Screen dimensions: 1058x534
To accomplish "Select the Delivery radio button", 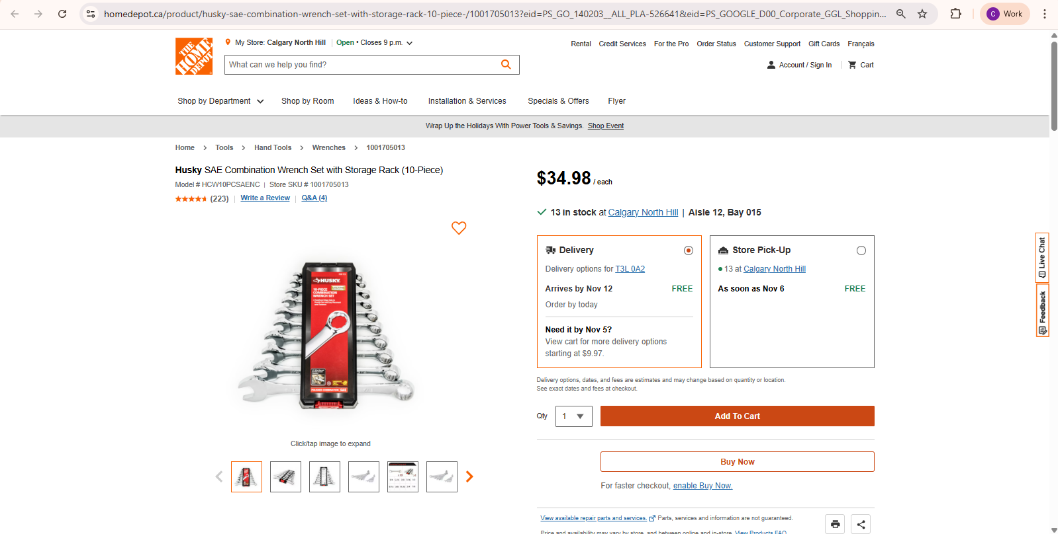I will click(x=688, y=250).
